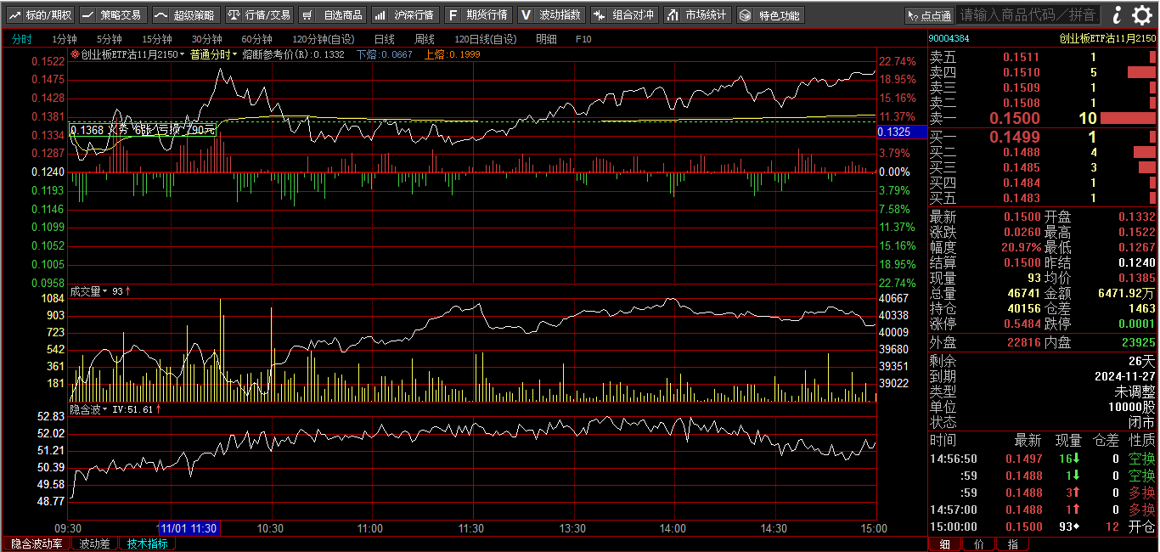Select the 60分钟 period
This screenshot has width=1160, height=552.
point(257,39)
